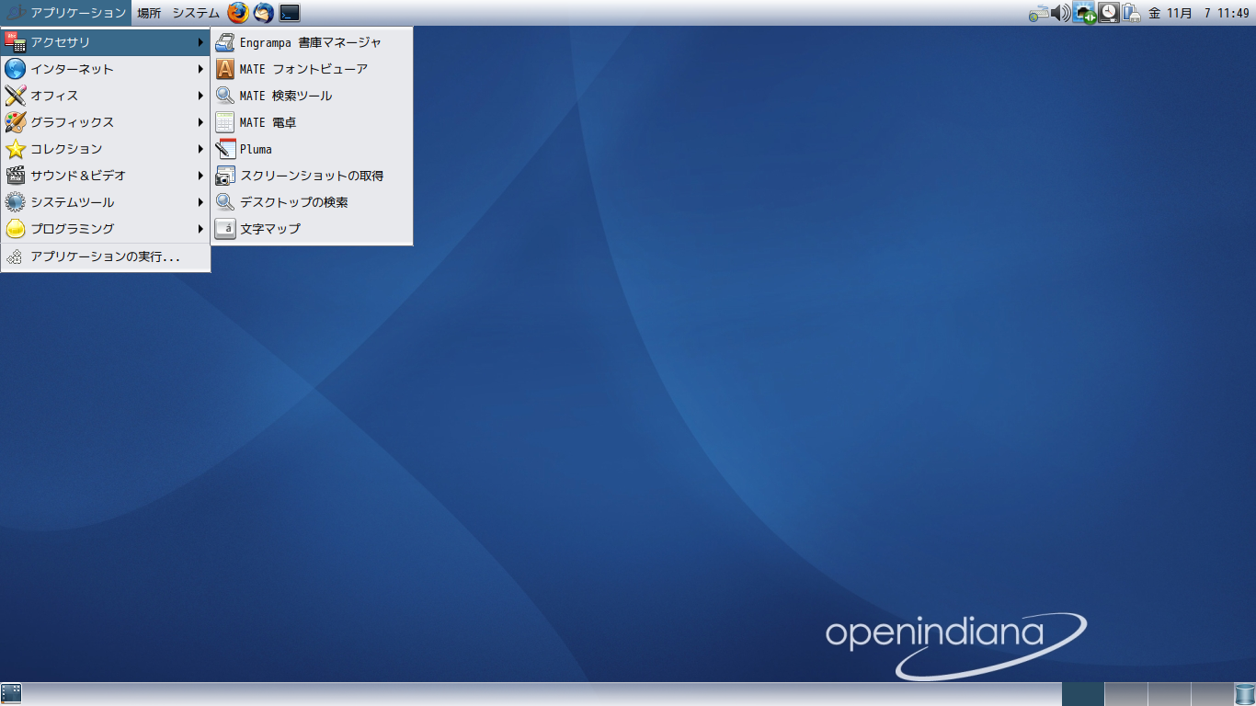1256x706 pixels.
Task: Select Engrampa 書庫マネージャ from the menu
Action: point(312,42)
